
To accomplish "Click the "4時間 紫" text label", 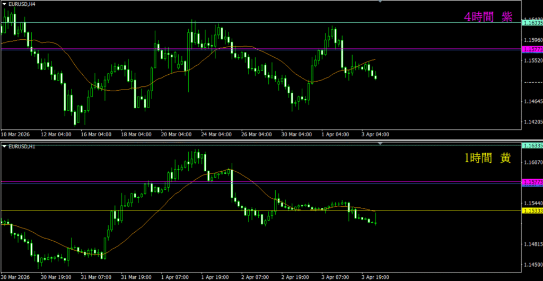I will click(488, 17).
